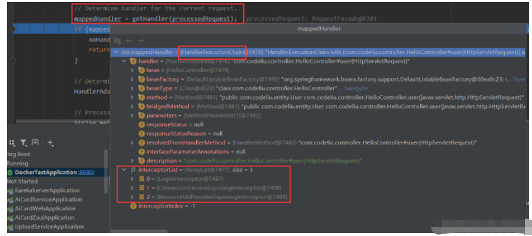This screenshot has height=236, width=532.
Task: Expand the ResourceUrlProviderExposingInterceptor item 2
Action: pos(132,196)
